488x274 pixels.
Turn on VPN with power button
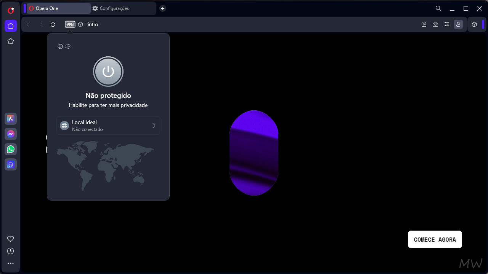pyautogui.click(x=108, y=72)
